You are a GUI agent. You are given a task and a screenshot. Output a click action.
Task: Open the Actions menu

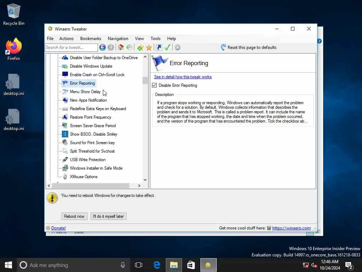(66, 39)
